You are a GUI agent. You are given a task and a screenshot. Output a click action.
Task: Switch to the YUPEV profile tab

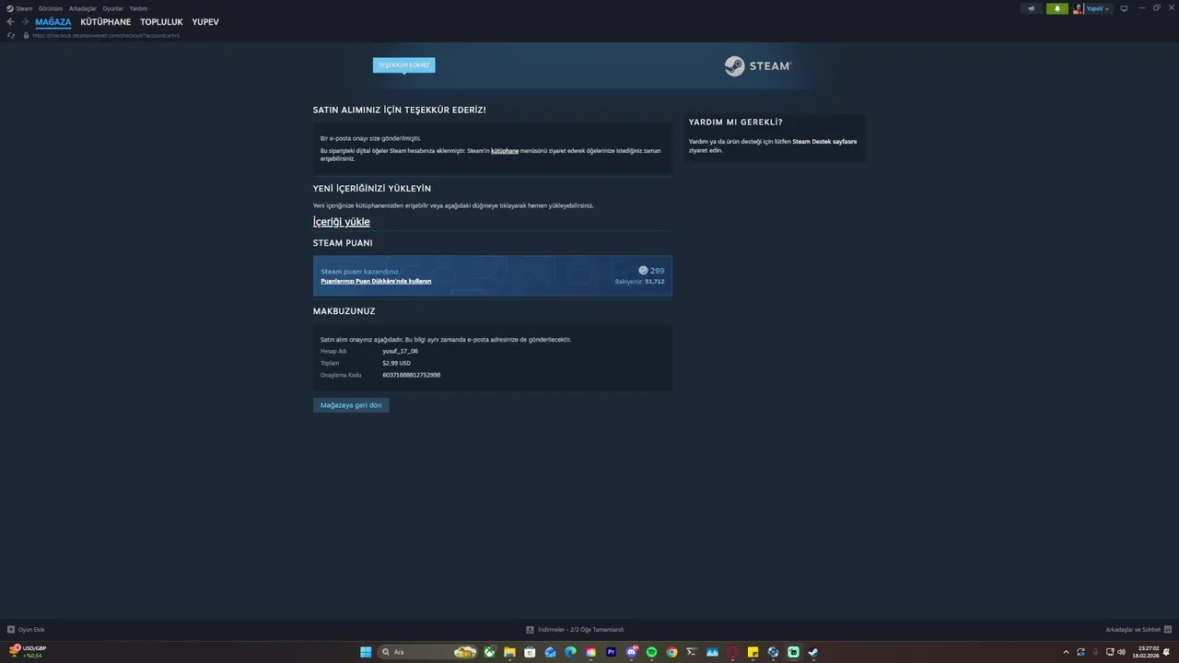pyautogui.click(x=205, y=22)
